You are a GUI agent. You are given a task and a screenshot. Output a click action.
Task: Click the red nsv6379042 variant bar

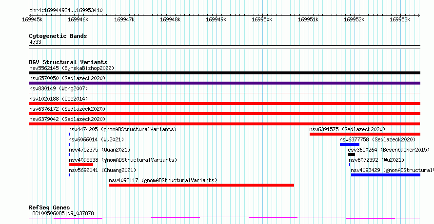pyautogui.click(x=224, y=124)
